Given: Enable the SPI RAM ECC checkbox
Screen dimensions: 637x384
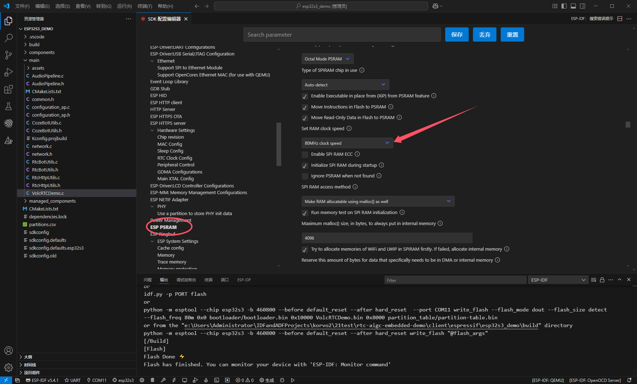Looking at the screenshot, I should (x=305, y=154).
